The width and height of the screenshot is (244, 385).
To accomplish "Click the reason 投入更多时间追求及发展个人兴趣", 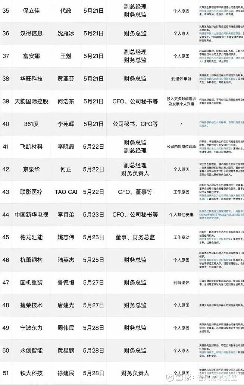I will click(x=181, y=101).
